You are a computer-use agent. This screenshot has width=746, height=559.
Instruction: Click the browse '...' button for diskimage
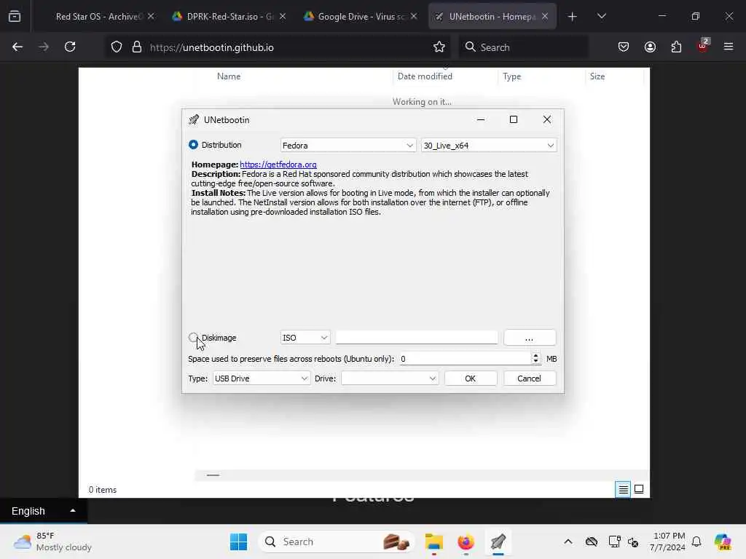click(529, 338)
